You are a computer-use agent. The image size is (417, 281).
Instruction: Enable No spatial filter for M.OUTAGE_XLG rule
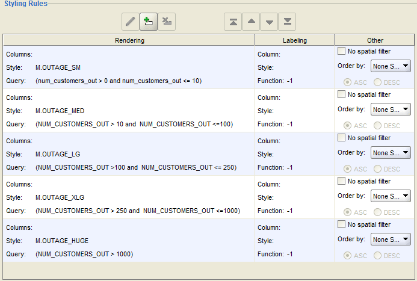(341, 181)
